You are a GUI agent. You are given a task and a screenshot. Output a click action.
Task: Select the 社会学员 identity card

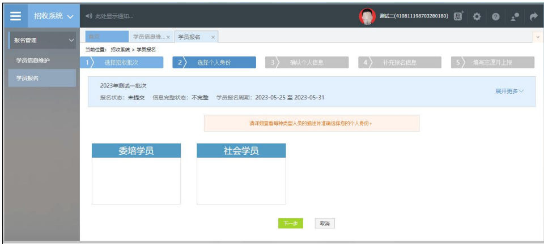point(241,174)
